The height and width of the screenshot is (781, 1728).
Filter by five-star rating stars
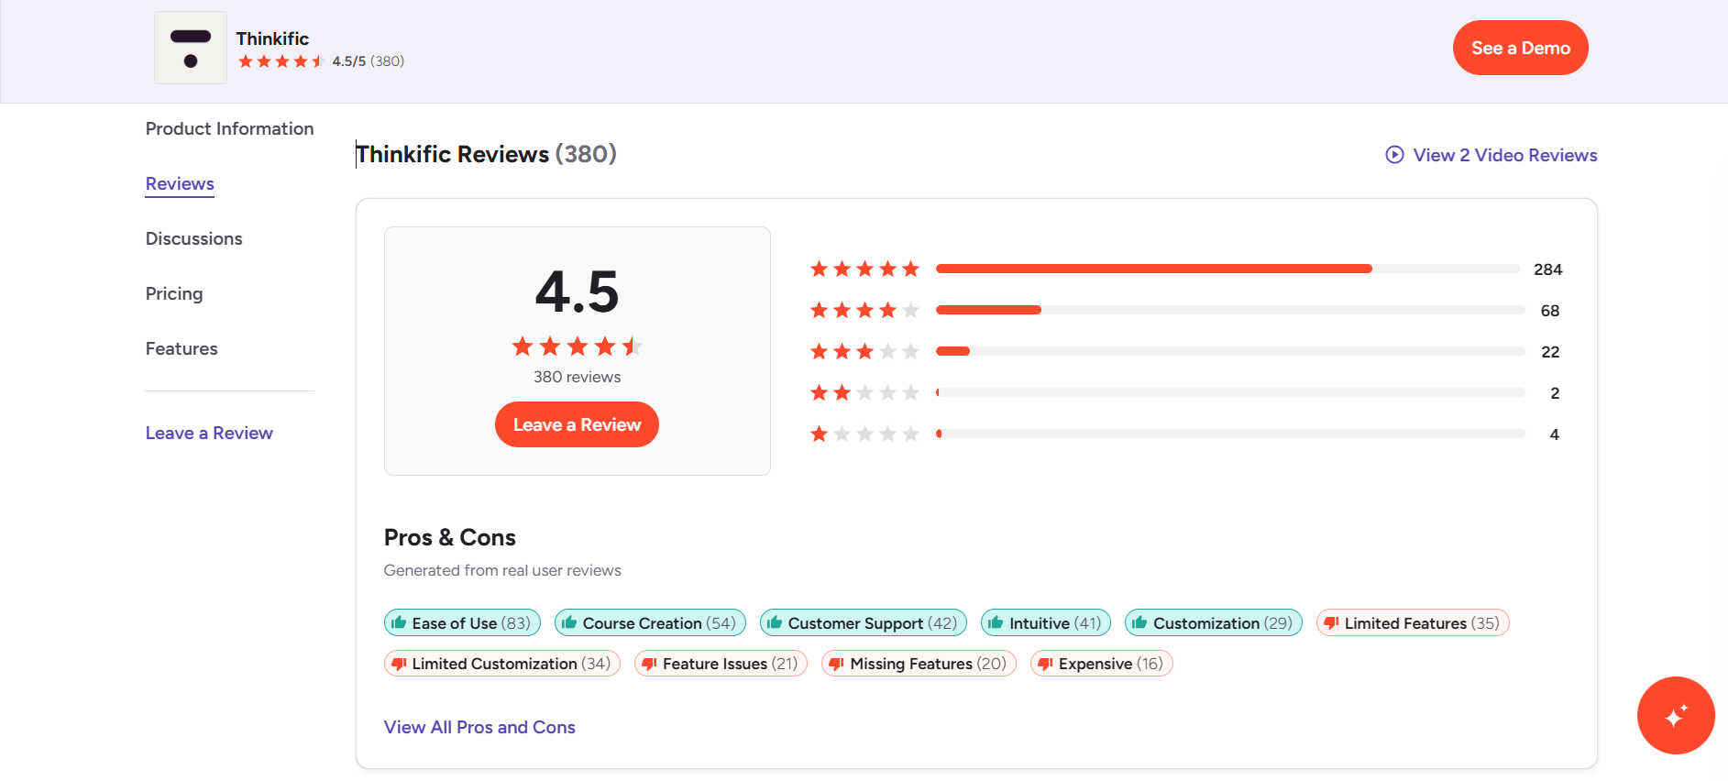point(864,269)
